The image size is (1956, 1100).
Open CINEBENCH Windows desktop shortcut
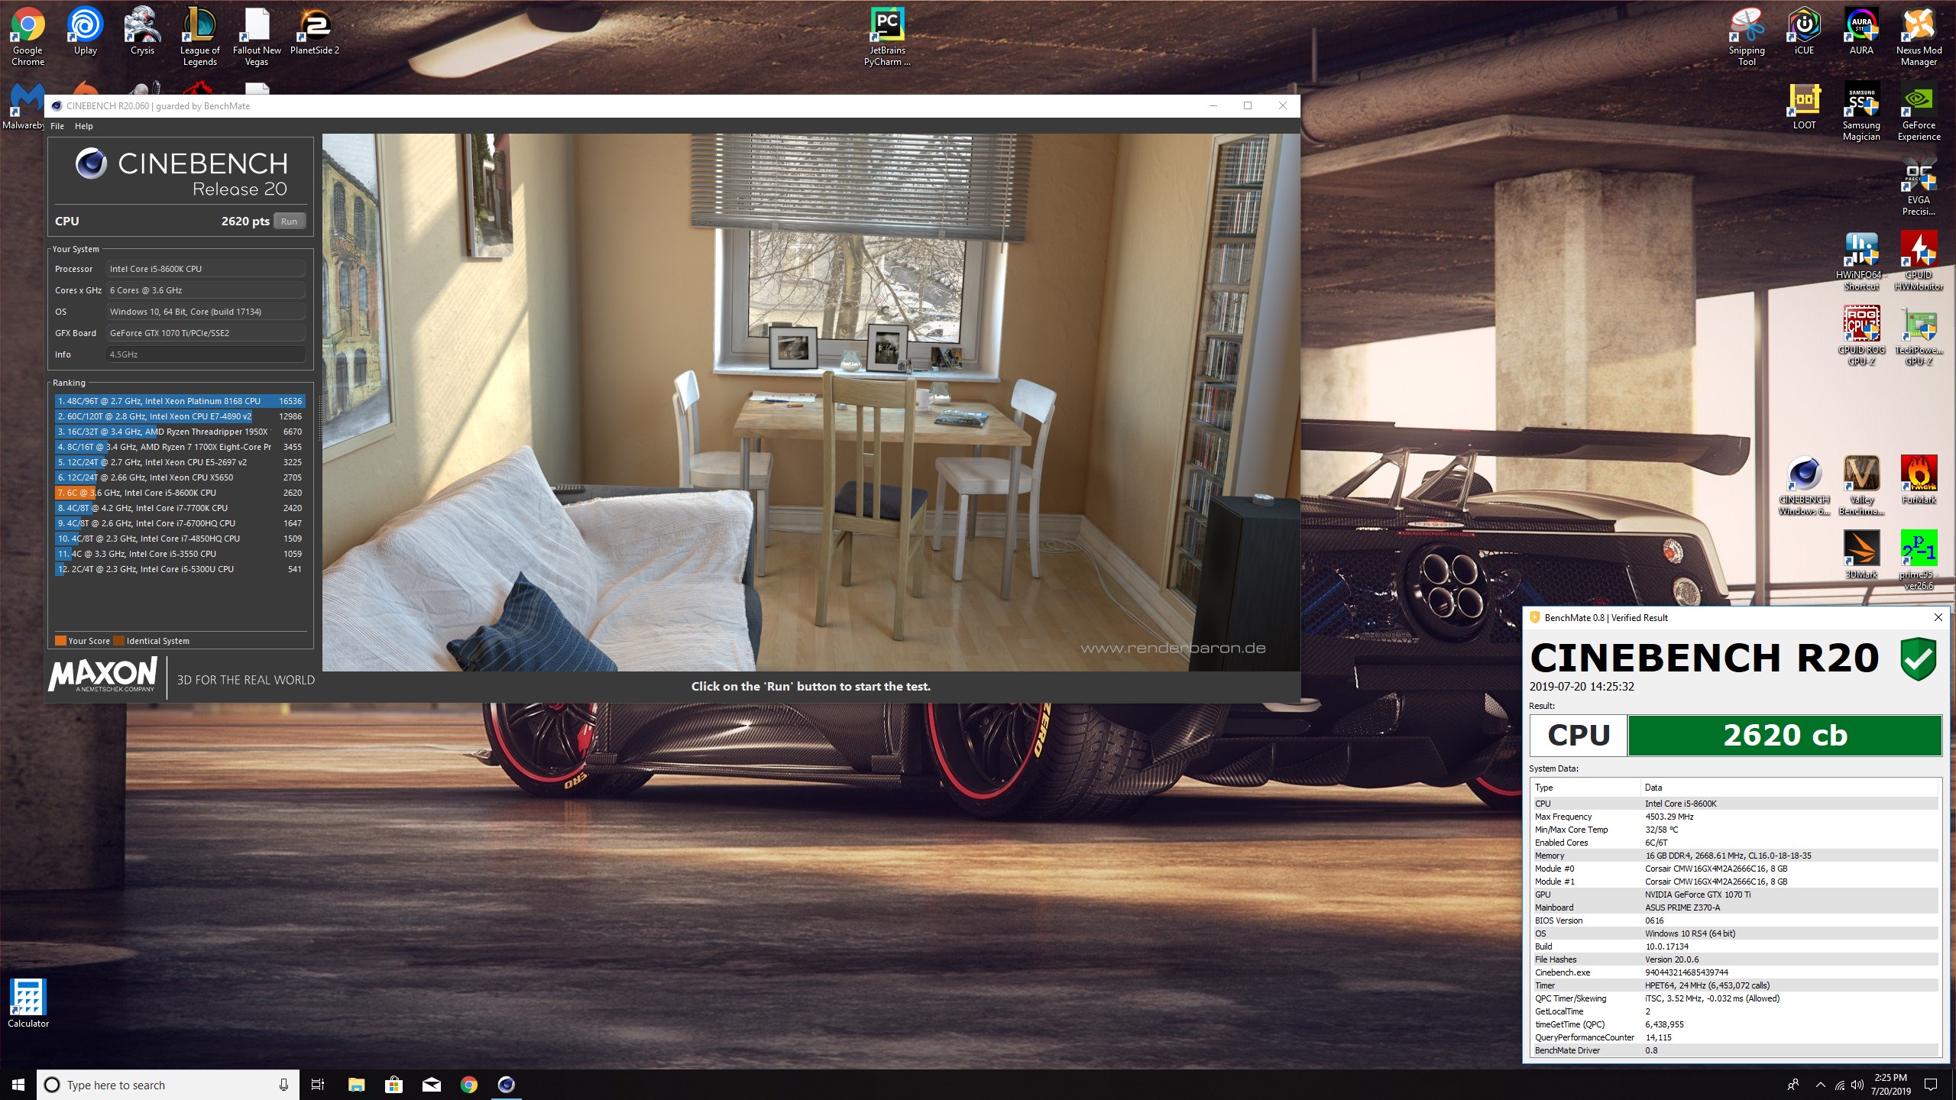point(1804,486)
